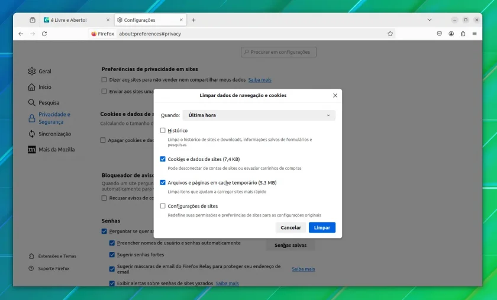Uncheck 'Sugerir máscaras de email do Firefox Relay'
This screenshot has height=300, width=497.
click(x=112, y=269)
